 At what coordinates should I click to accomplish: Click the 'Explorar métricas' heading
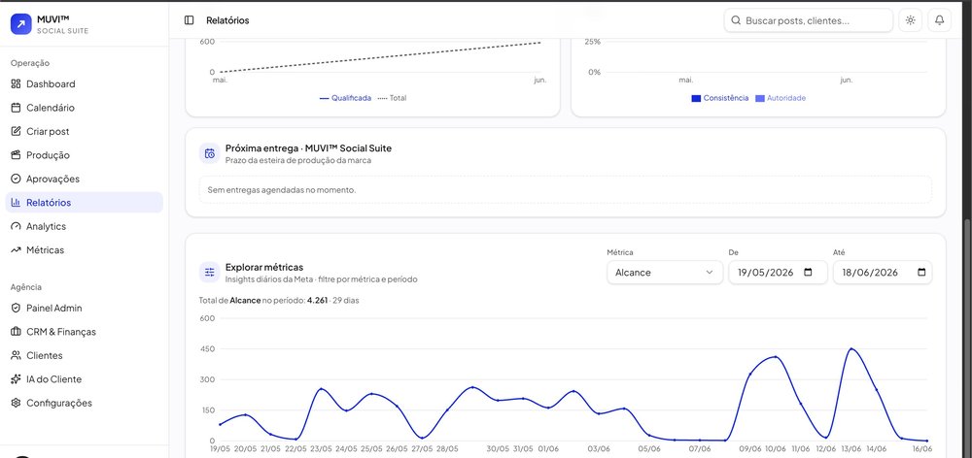tap(264, 268)
